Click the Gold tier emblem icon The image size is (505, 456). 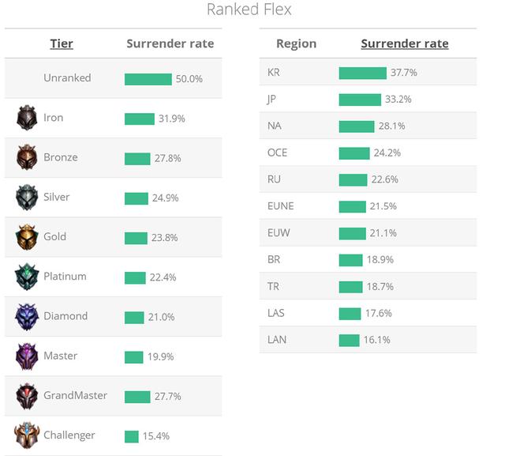pos(27,236)
